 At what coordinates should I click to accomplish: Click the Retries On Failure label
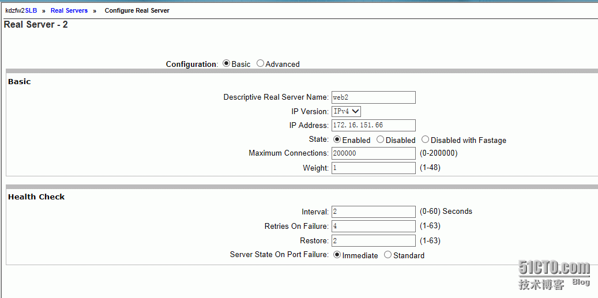[x=296, y=227]
